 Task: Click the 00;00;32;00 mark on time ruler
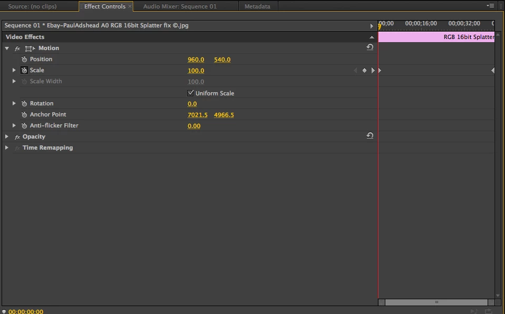coord(464,24)
